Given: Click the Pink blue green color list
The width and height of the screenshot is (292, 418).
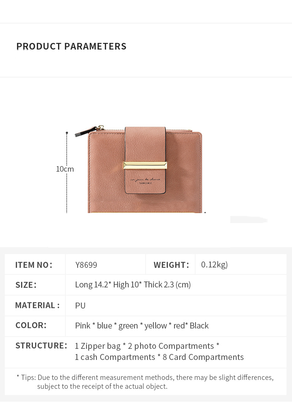Looking at the screenshot, I should (142, 326).
